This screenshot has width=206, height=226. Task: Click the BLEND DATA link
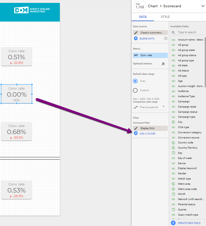point(147,38)
